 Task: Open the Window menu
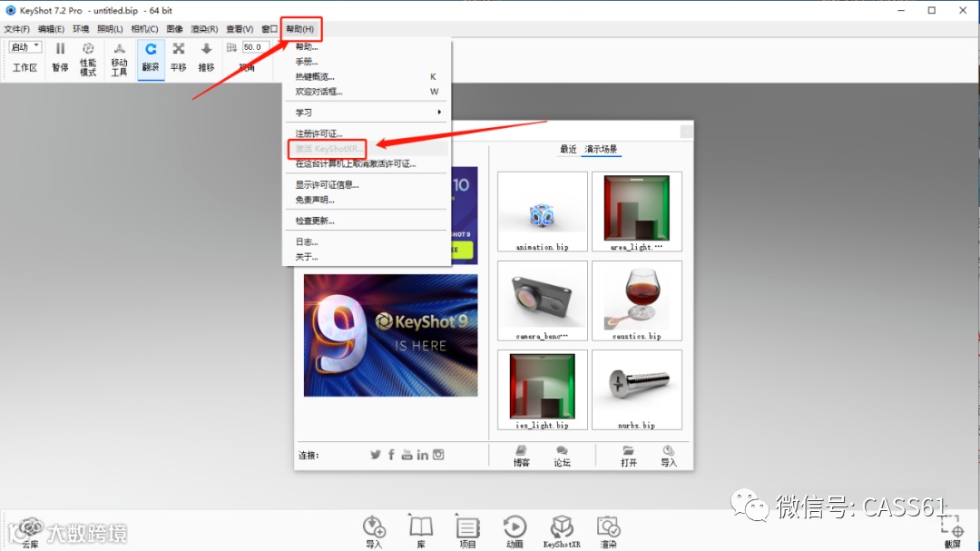(x=269, y=29)
